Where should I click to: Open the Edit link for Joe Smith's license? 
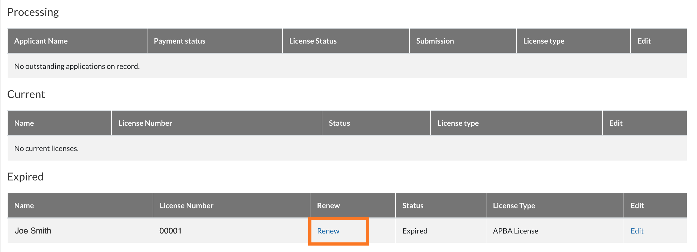pos(637,231)
